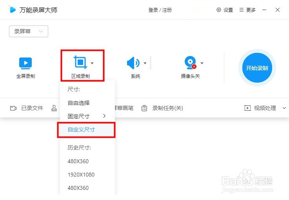The image size is (289, 200).
Task: Click the 全屏录制 full-screen record icon
Action: tap(25, 63)
